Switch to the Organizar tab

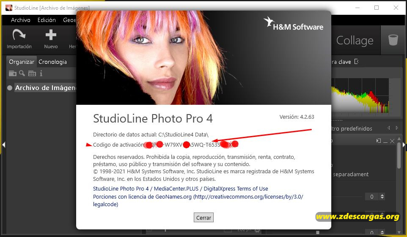pyautogui.click(x=22, y=62)
